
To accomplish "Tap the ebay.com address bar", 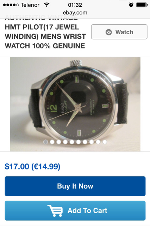I will [x=75, y=13].
